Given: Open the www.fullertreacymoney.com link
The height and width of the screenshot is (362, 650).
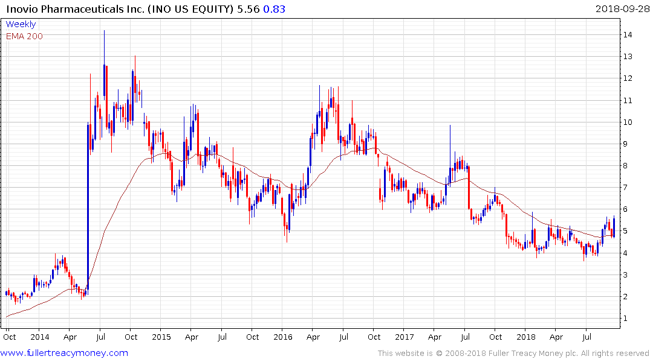Looking at the screenshot, I should pos(64,353).
